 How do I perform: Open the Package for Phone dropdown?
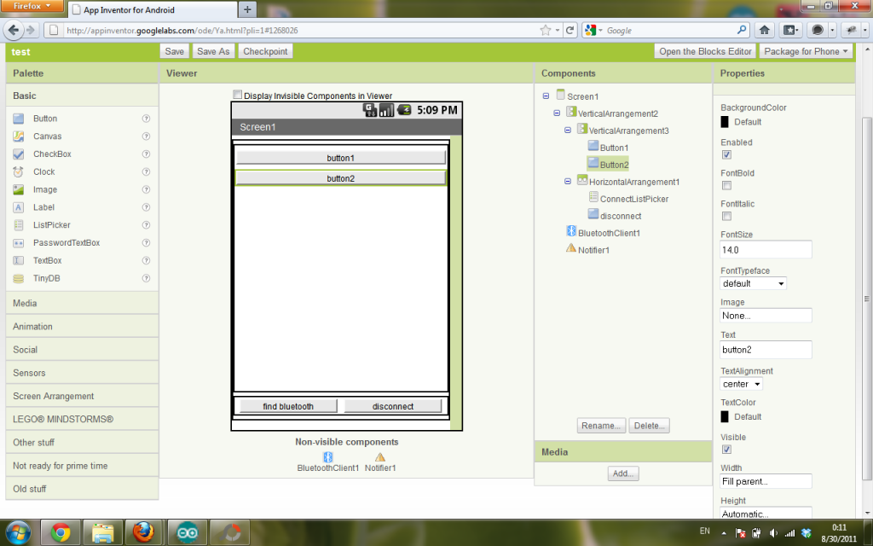tap(806, 51)
